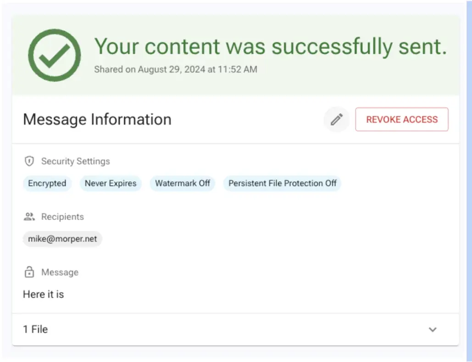Select the Encrypted security chip

click(x=47, y=183)
